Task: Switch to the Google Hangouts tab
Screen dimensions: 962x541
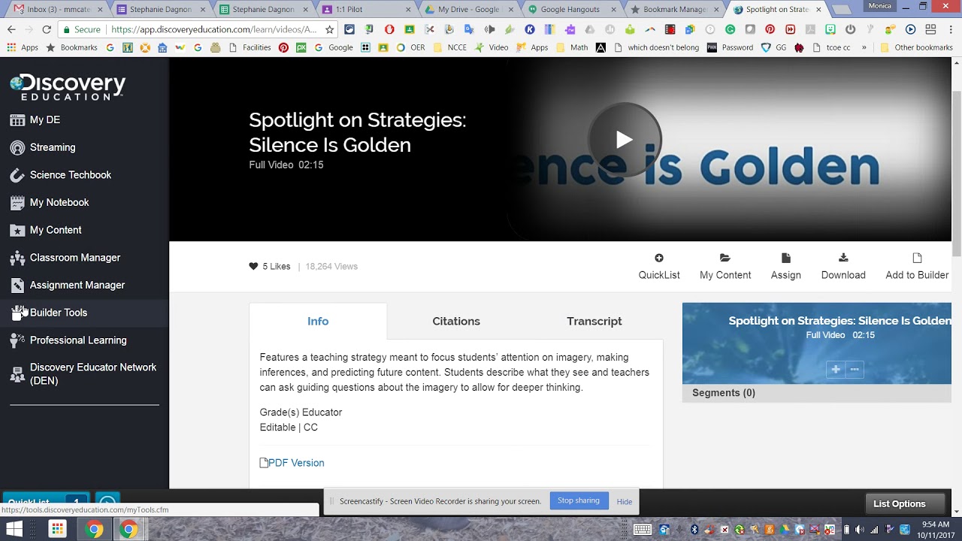Action: click(x=570, y=10)
